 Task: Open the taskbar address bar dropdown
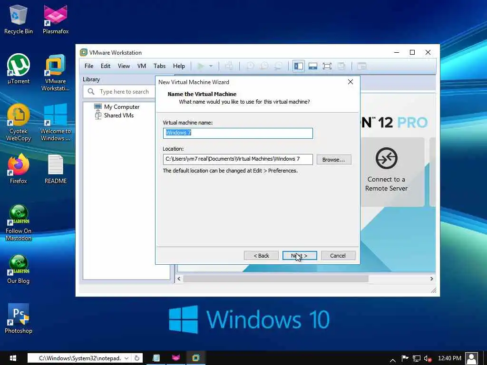(x=127, y=358)
